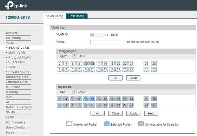Select untagged port 6
Image resolution: width=197 pixels, height=136 pixels.
(x=73, y=63)
